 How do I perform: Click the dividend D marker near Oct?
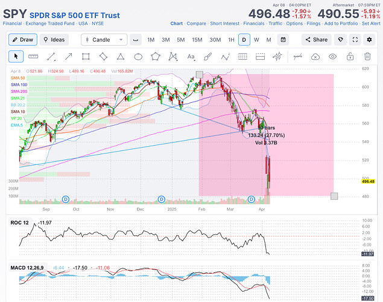pyautogui.click(x=66, y=199)
